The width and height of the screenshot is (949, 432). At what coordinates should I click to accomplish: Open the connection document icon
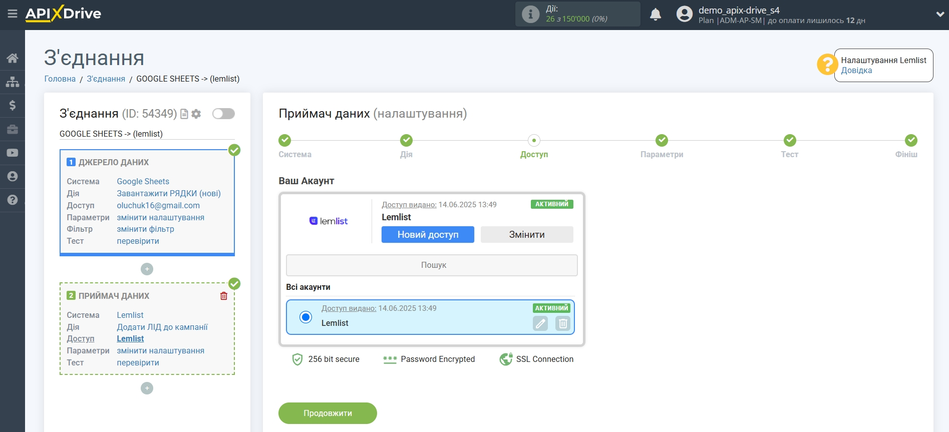184,114
